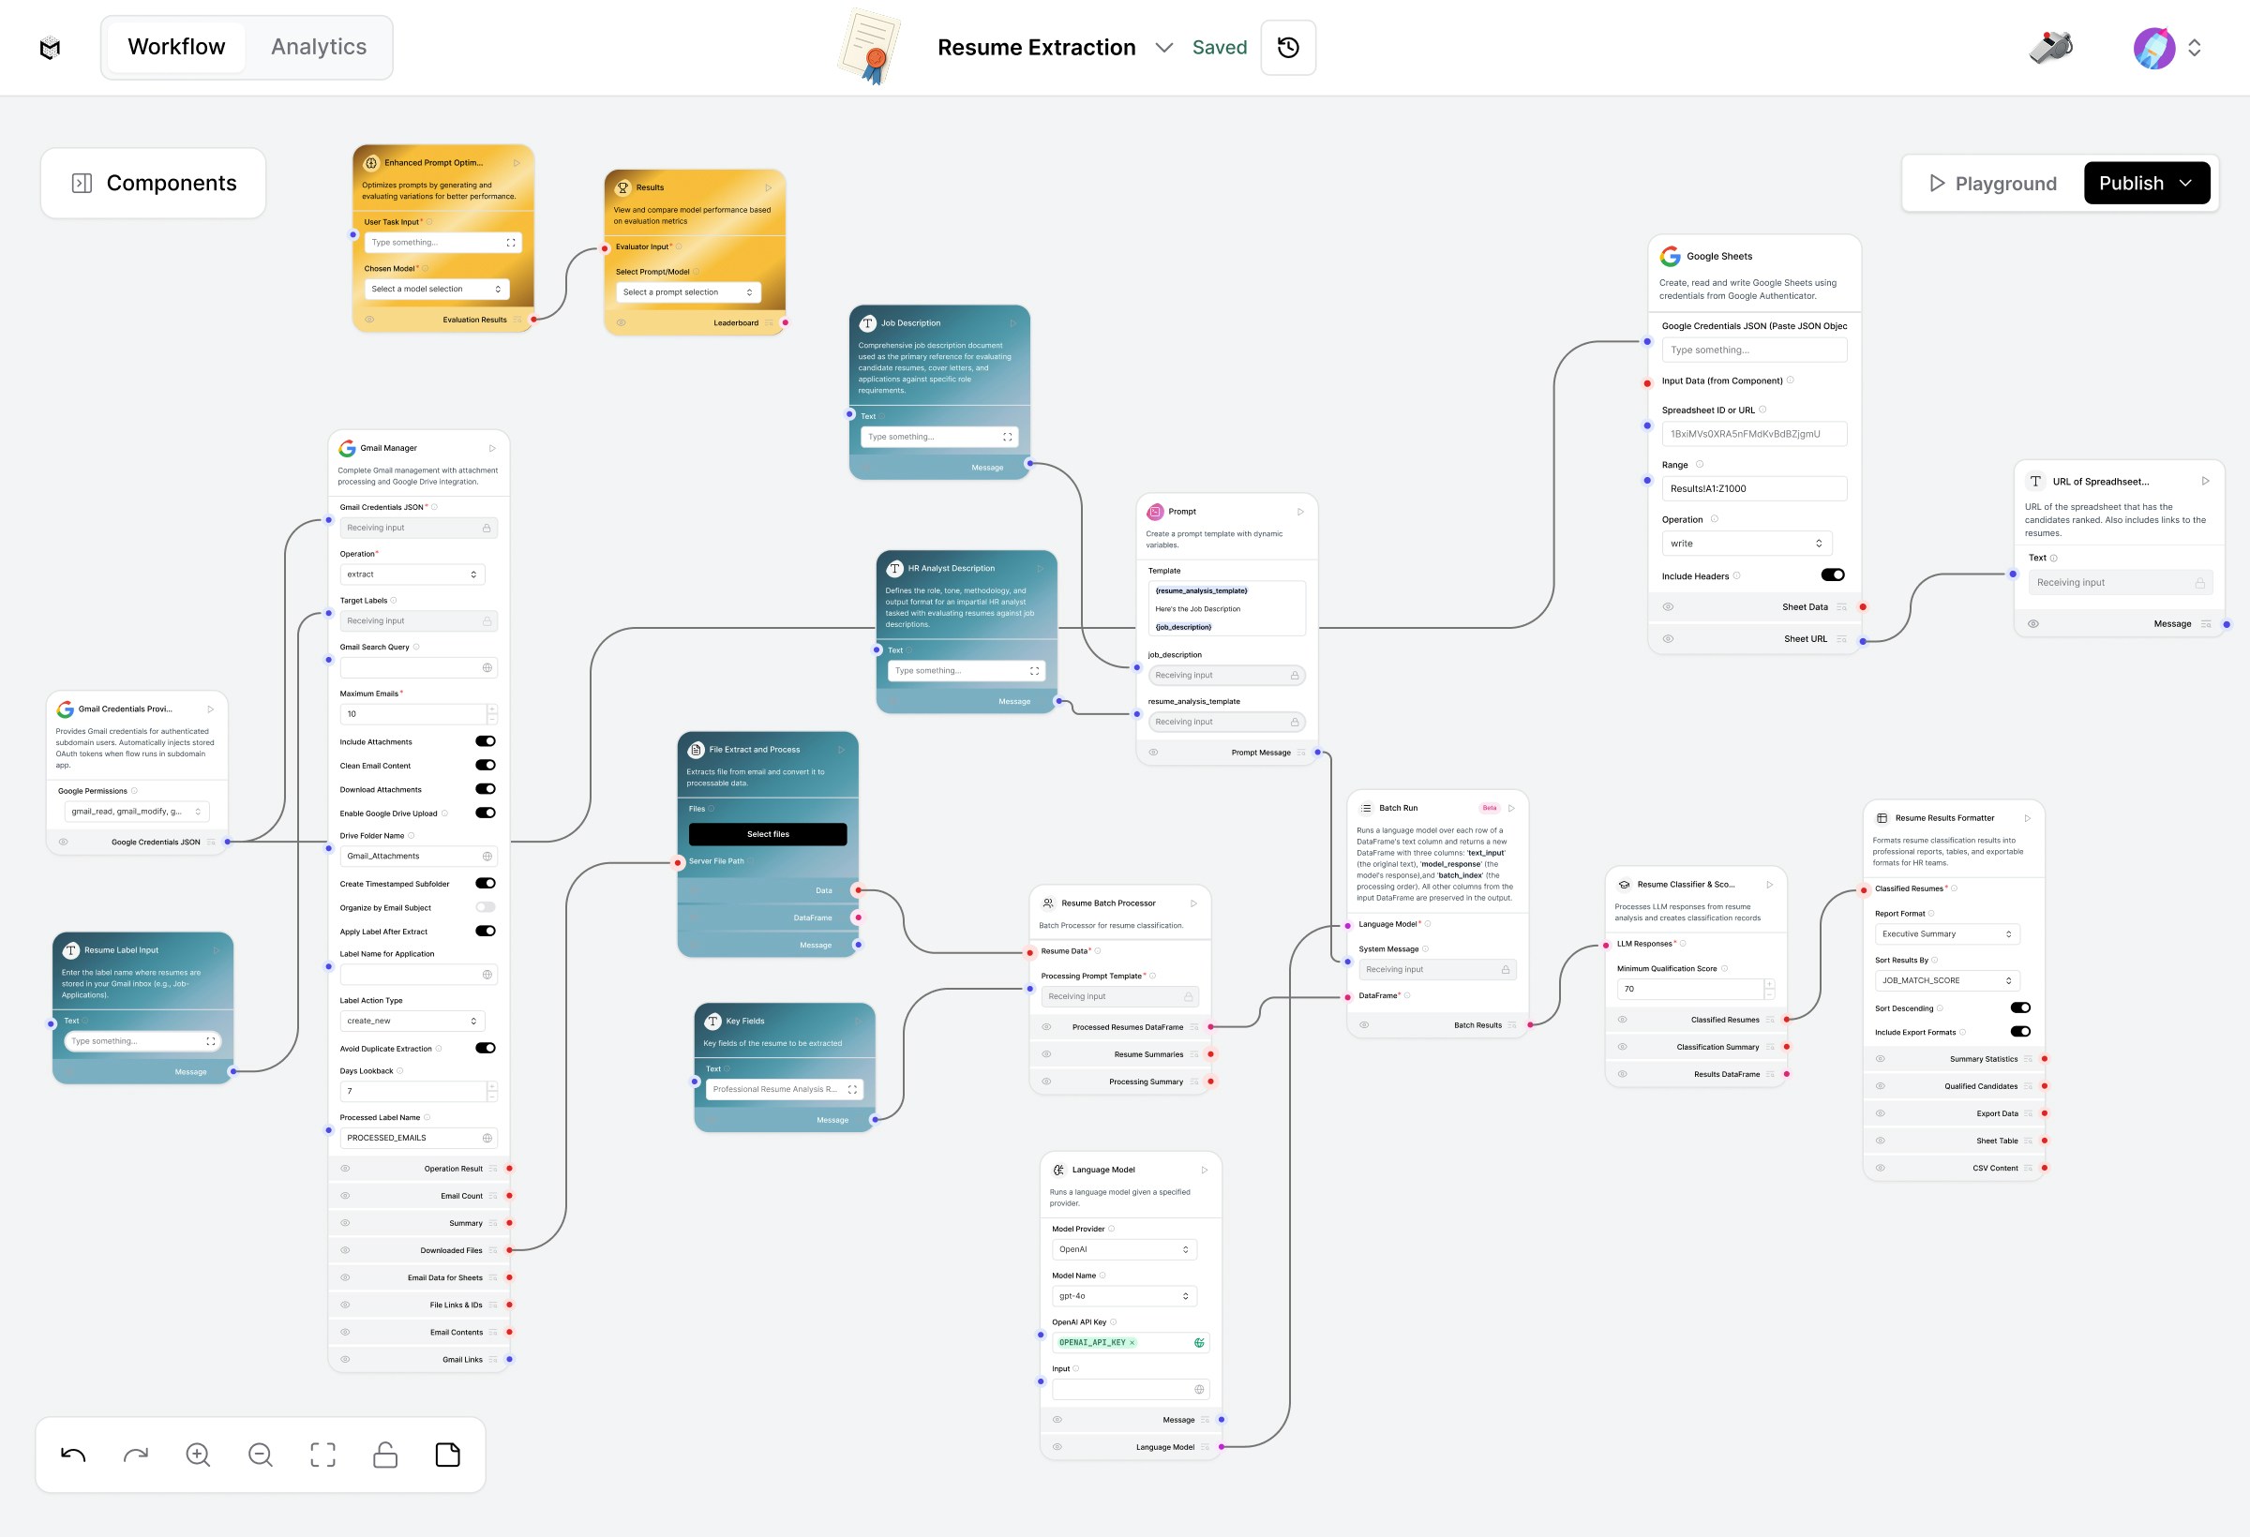Click the fit view icon
2250x1537 pixels.
pyautogui.click(x=322, y=1455)
